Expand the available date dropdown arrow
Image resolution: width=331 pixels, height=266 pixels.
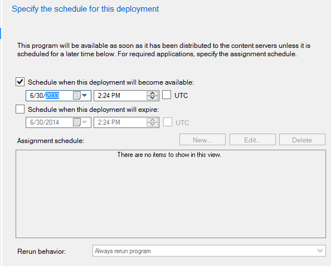pos(85,96)
